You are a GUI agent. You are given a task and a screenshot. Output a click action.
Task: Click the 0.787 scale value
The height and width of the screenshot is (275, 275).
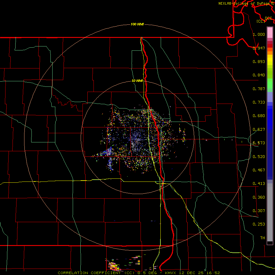[259, 89]
